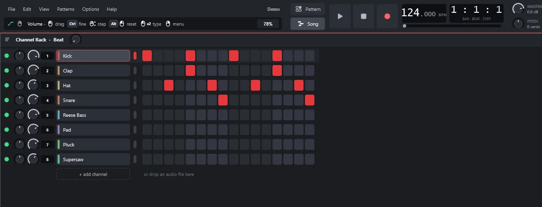Click the Master volume knob

tap(518, 9)
